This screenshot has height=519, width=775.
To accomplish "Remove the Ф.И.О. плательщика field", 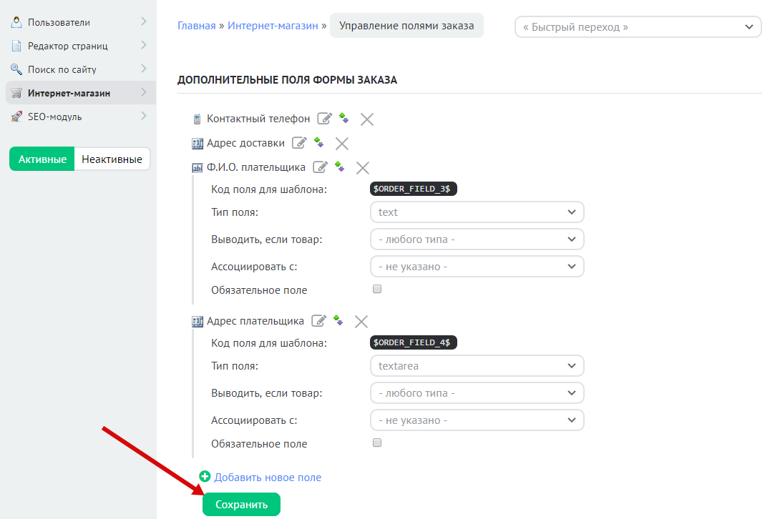I will (363, 168).
